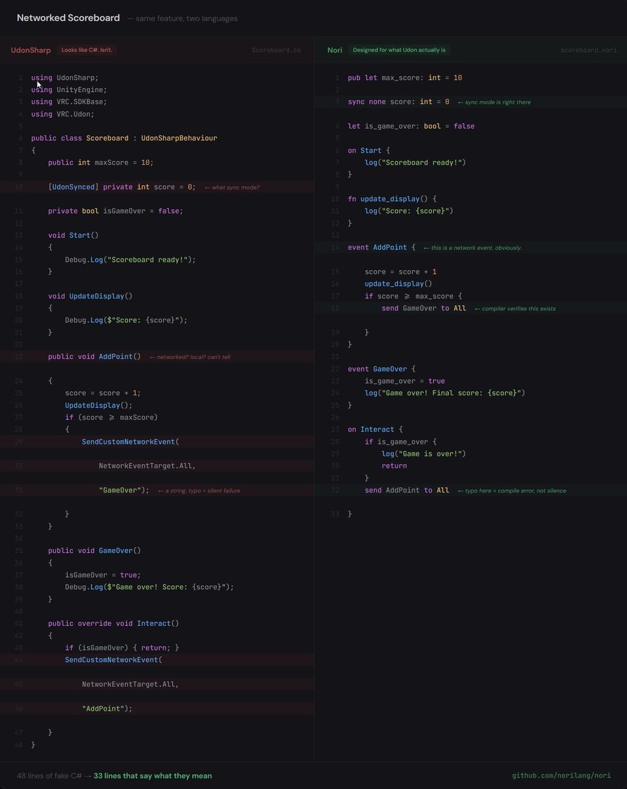Select the UdonSharp panel label
The height and width of the screenshot is (789, 627).
pyautogui.click(x=31, y=50)
